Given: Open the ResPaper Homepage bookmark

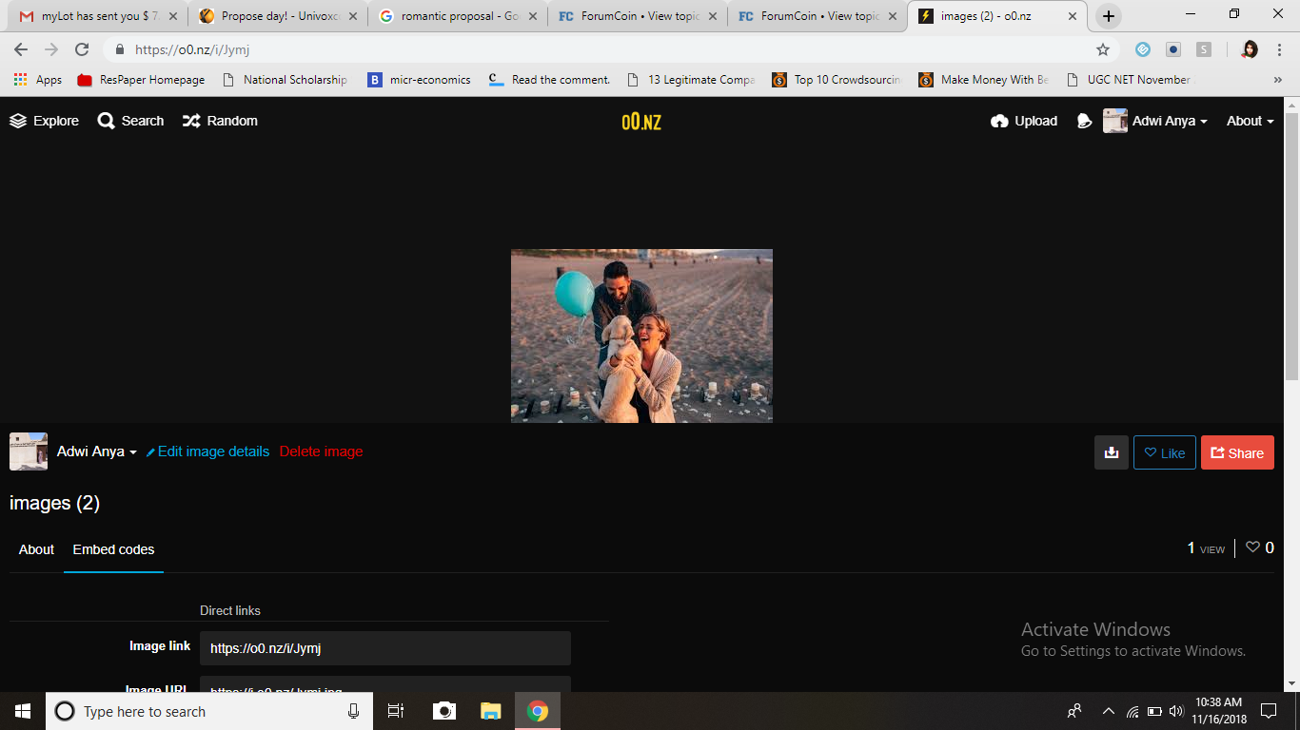Looking at the screenshot, I should click(x=141, y=80).
